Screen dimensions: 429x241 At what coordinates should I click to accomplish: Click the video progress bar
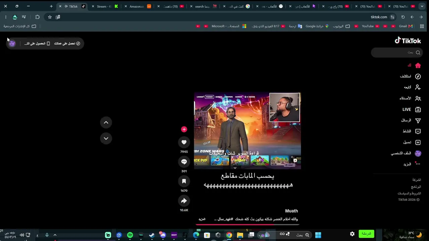click(247, 225)
